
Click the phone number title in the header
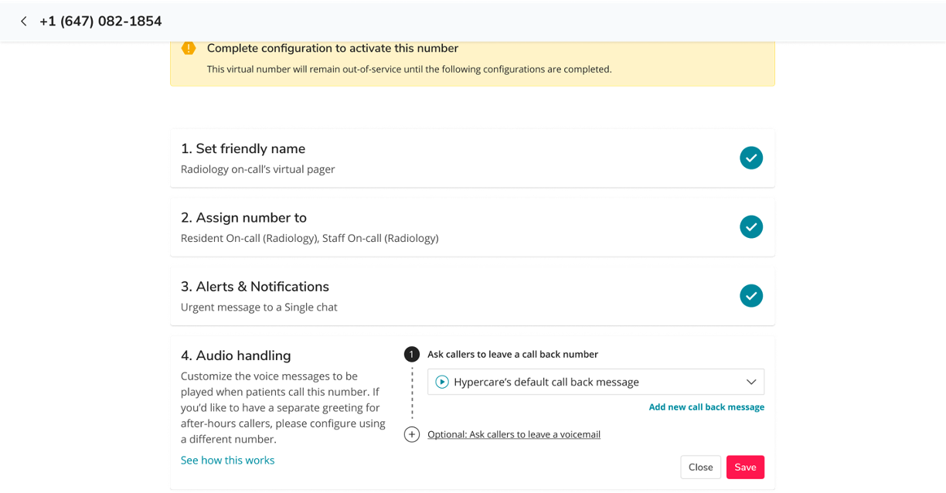point(99,21)
